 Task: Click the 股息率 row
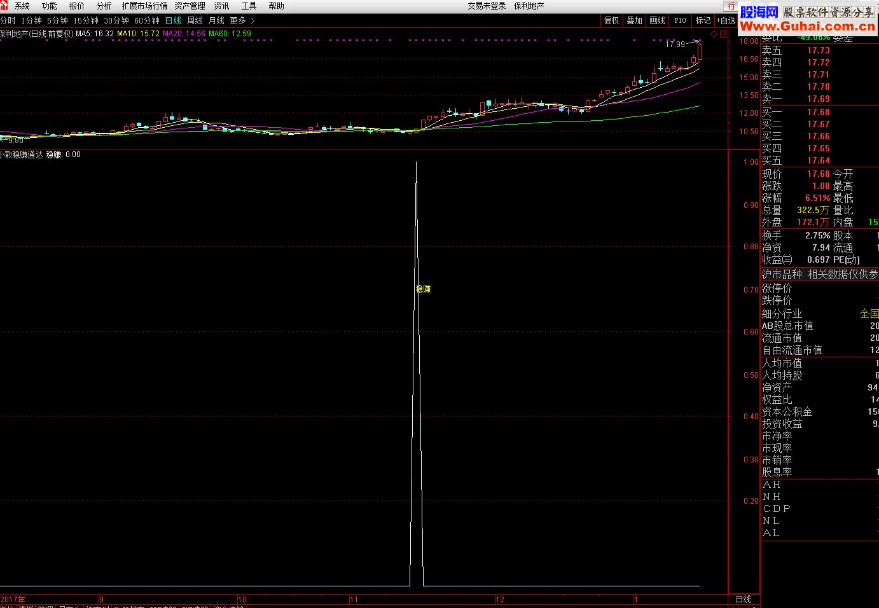(x=820, y=472)
